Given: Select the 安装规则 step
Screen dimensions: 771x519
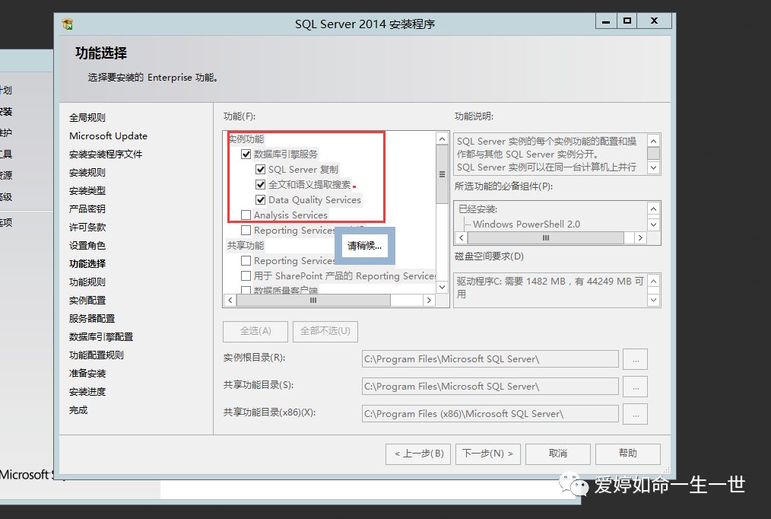Looking at the screenshot, I should point(87,172).
